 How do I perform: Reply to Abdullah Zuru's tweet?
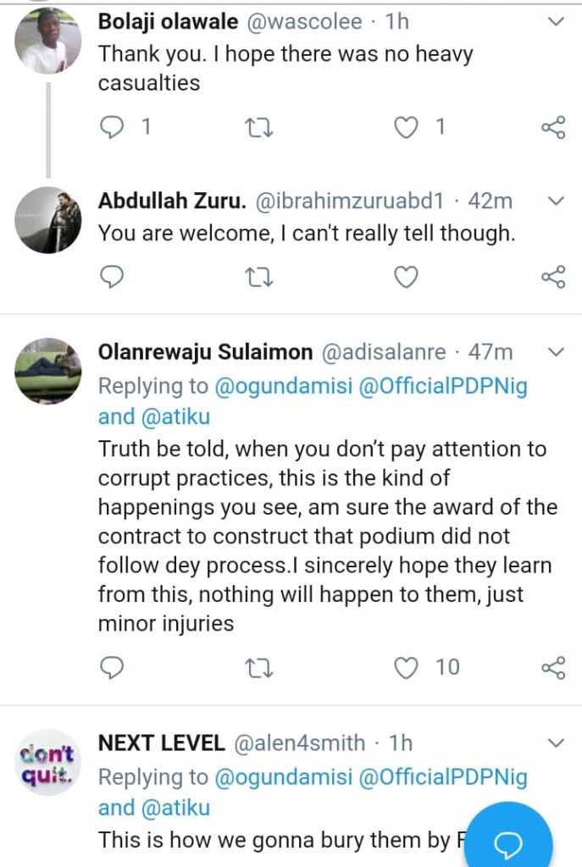pyautogui.click(x=113, y=277)
